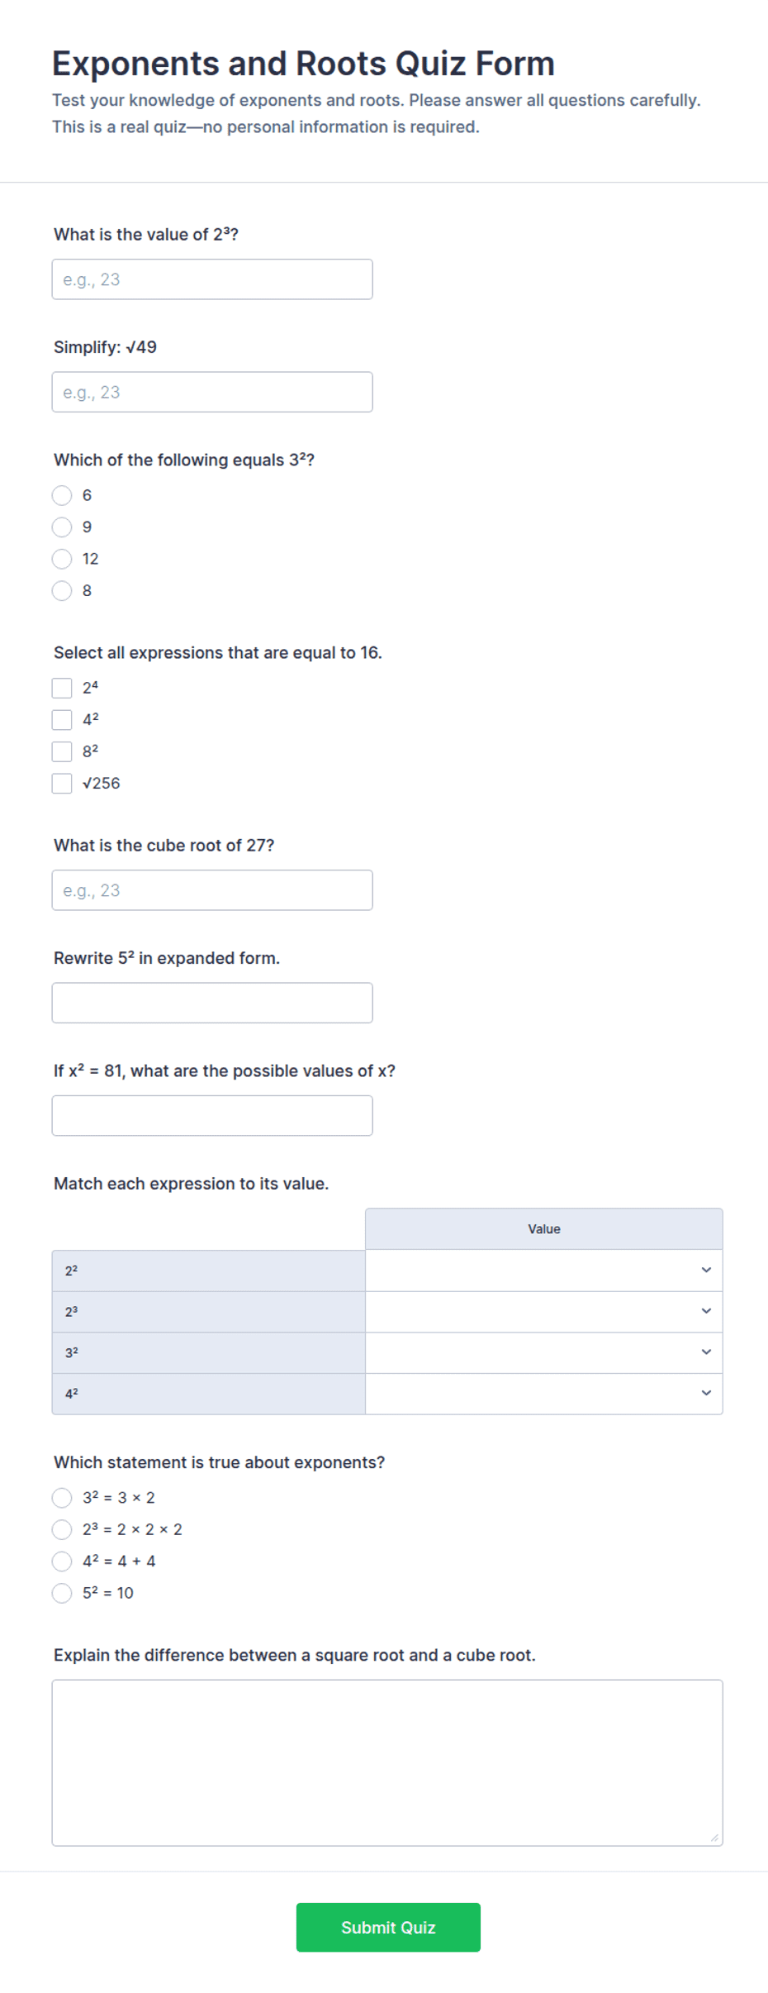Click the square vs cube root textarea
Viewport: 768px width, 1993px height.
387,1762
